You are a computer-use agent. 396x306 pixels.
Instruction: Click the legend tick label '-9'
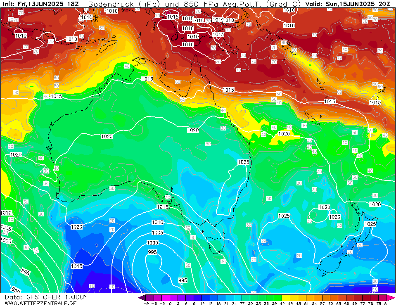point(146,304)
